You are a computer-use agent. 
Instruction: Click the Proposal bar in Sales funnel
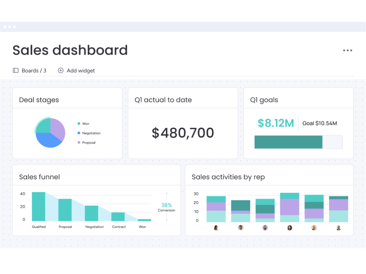[x=65, y=210]
